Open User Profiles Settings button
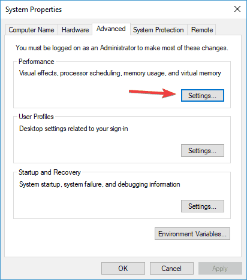 (203, 151)
